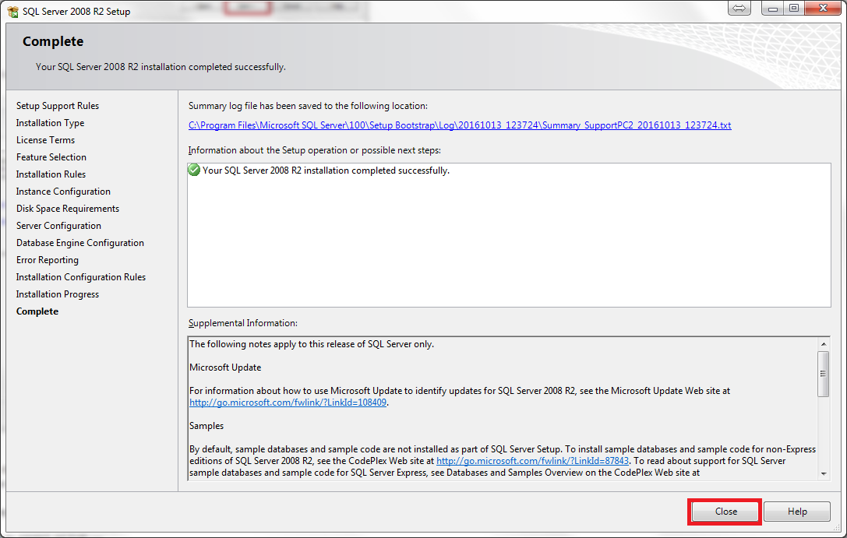Click the Help button
Screen dimensions: 847x538
pyautogui.click(x=797, y=512)
